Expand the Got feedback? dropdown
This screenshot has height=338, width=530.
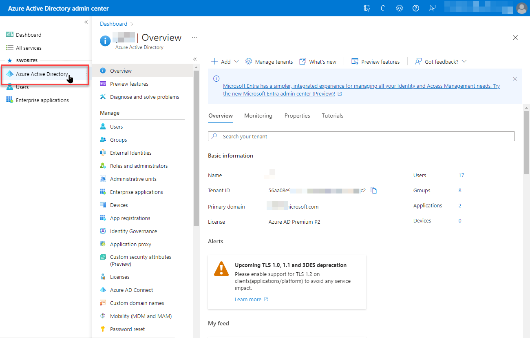point(441,62)
